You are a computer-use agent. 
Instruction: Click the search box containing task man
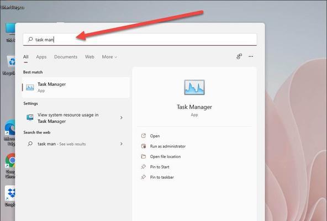tap(140, 39)
